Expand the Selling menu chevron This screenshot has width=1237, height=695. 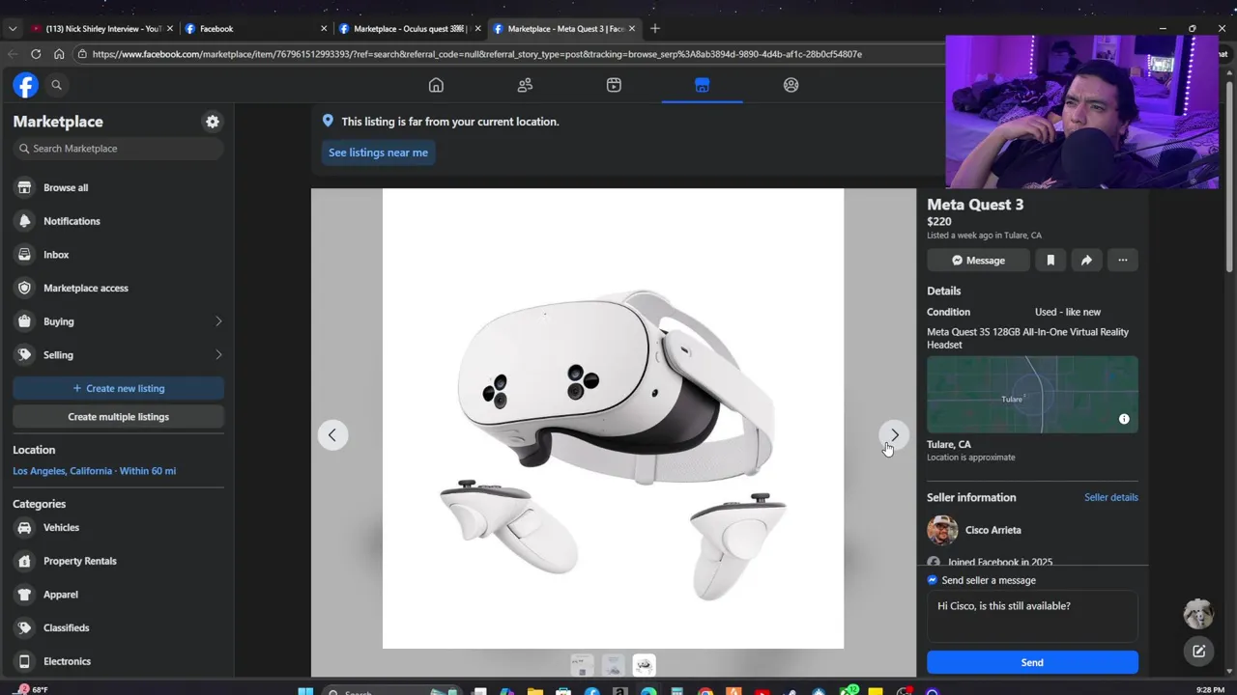[218, 355]
